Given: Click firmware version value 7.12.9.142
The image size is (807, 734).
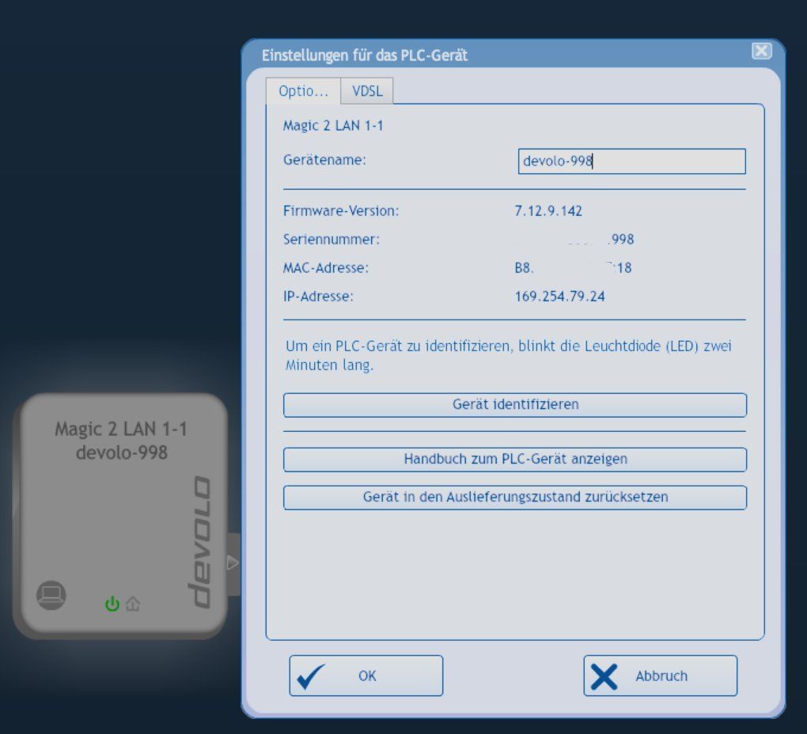Looking at the screenshot, I should point(548,211).
